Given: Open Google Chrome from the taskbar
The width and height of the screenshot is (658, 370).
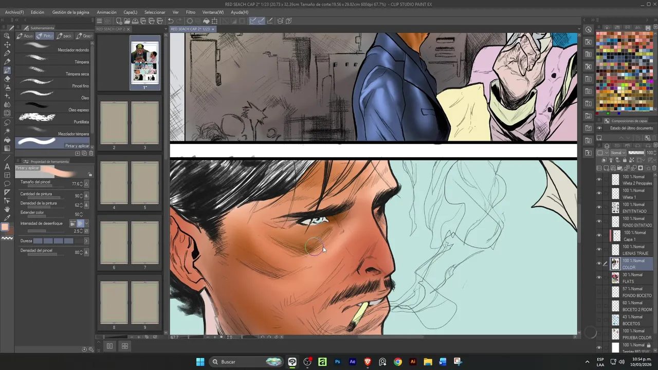Looking at the screenshot, I should coord(397,362).
